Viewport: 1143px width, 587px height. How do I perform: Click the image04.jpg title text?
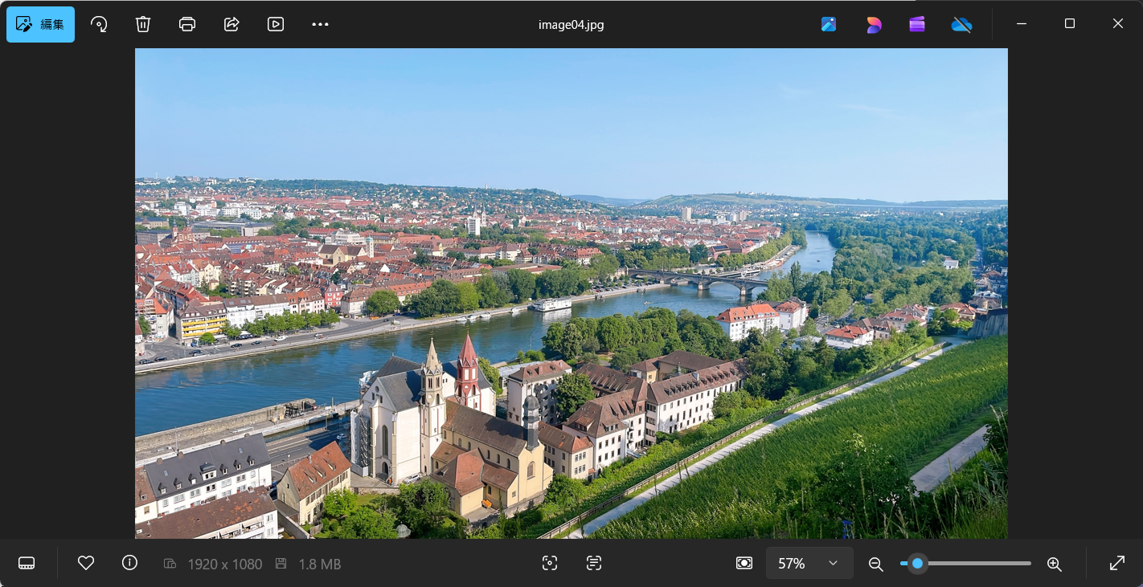point(571,24)
